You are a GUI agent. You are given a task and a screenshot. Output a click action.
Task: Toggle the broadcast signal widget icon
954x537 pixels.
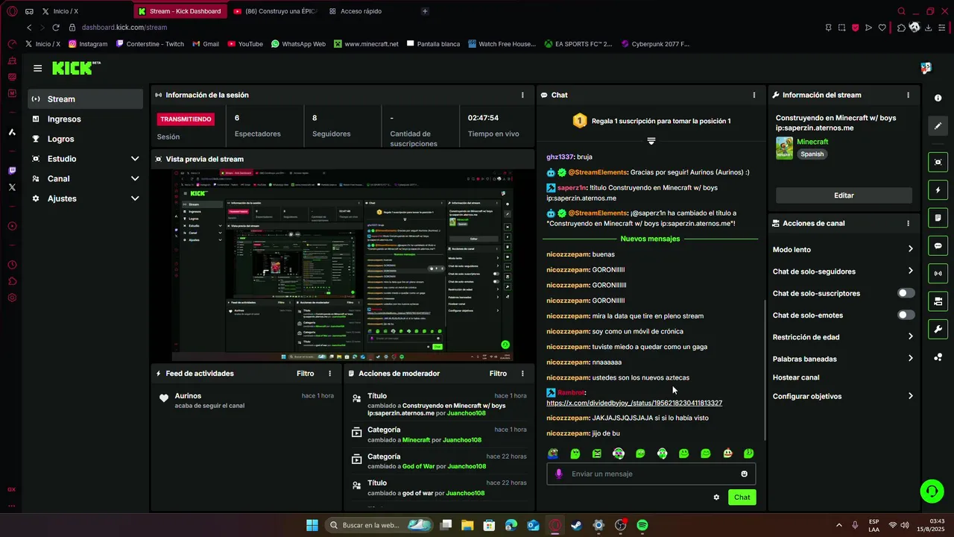(938, 274)
